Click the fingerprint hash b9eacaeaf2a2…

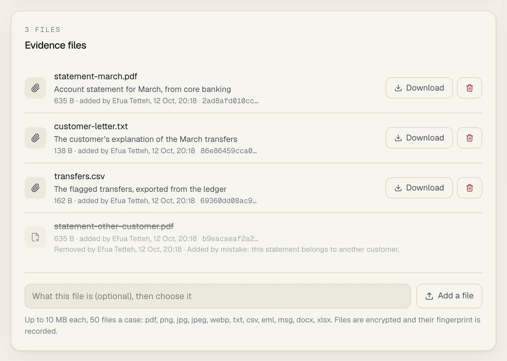coord(230,239)
